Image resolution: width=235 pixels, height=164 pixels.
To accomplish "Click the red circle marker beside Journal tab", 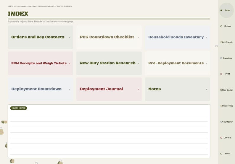I will click(x=221, y=138).
